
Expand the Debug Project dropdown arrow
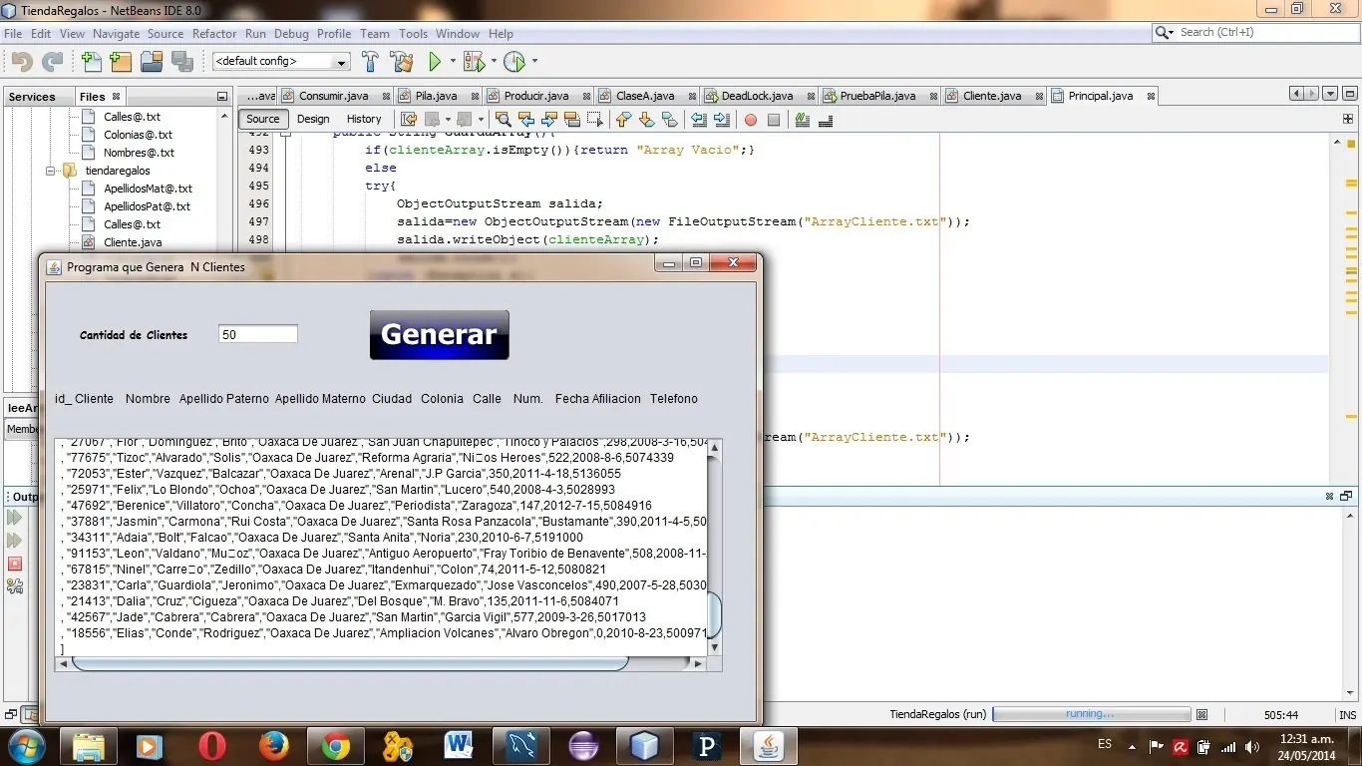coord(492,62)
